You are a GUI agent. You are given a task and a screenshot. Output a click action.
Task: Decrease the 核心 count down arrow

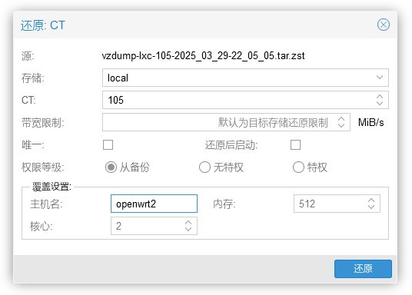[188, 229]
